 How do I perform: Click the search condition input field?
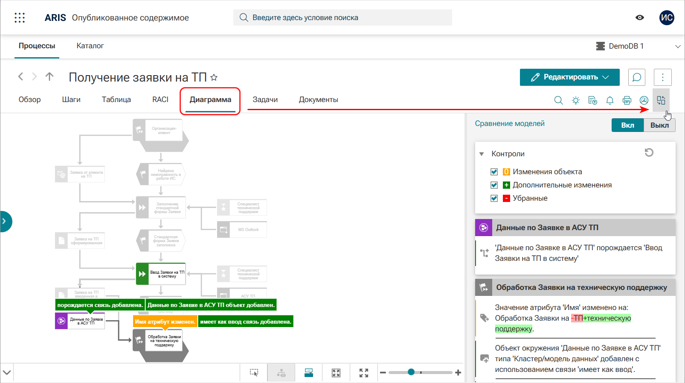[x=342, y=18]
